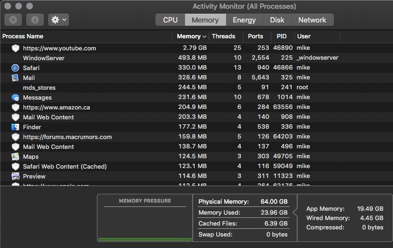The image size is (393, 248).
Task: Select the WindowServer process row
Action: point(196,58)
